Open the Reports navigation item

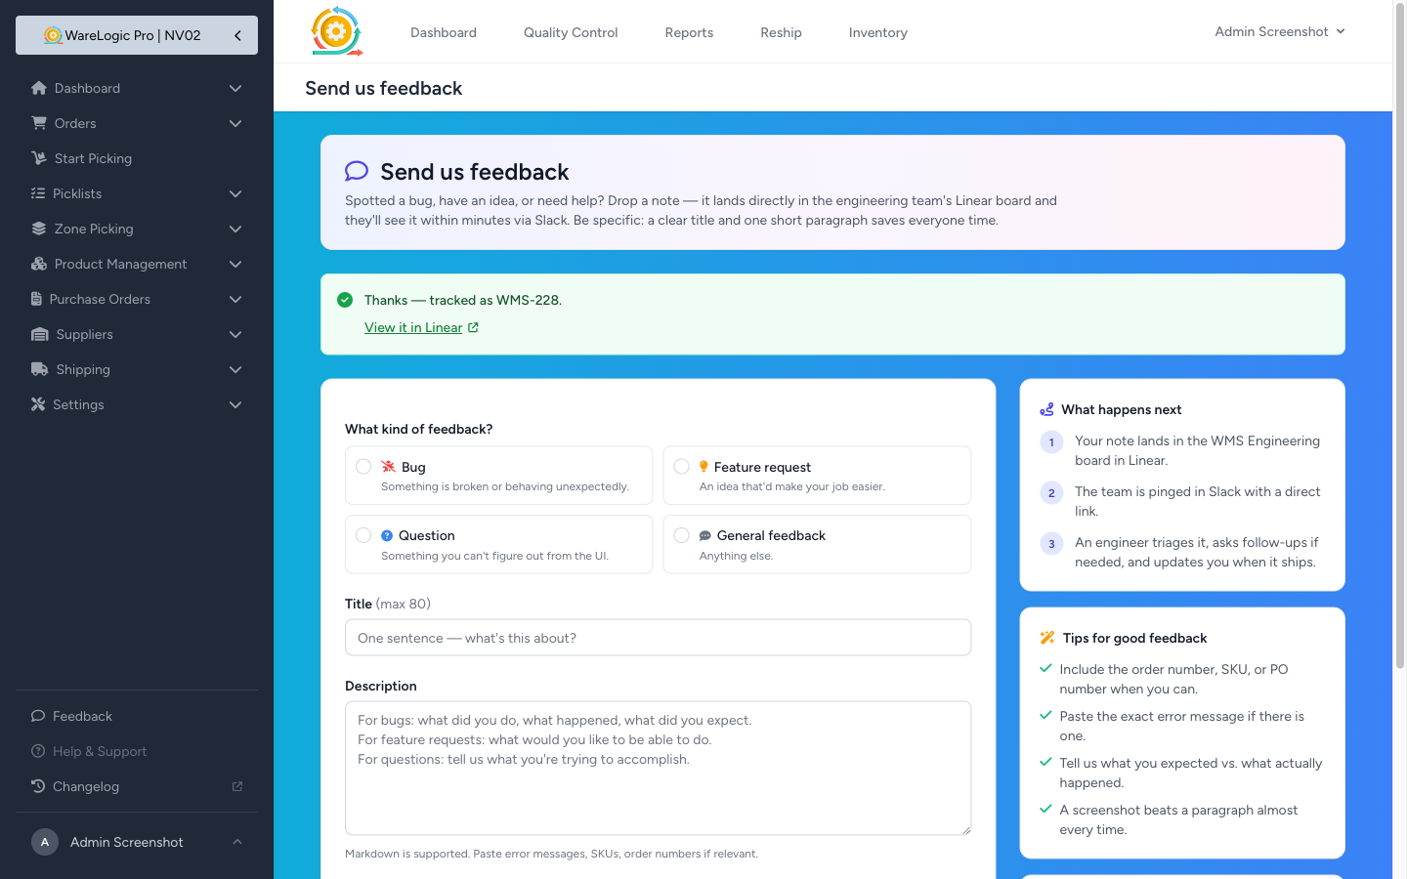tap(689, 32)
